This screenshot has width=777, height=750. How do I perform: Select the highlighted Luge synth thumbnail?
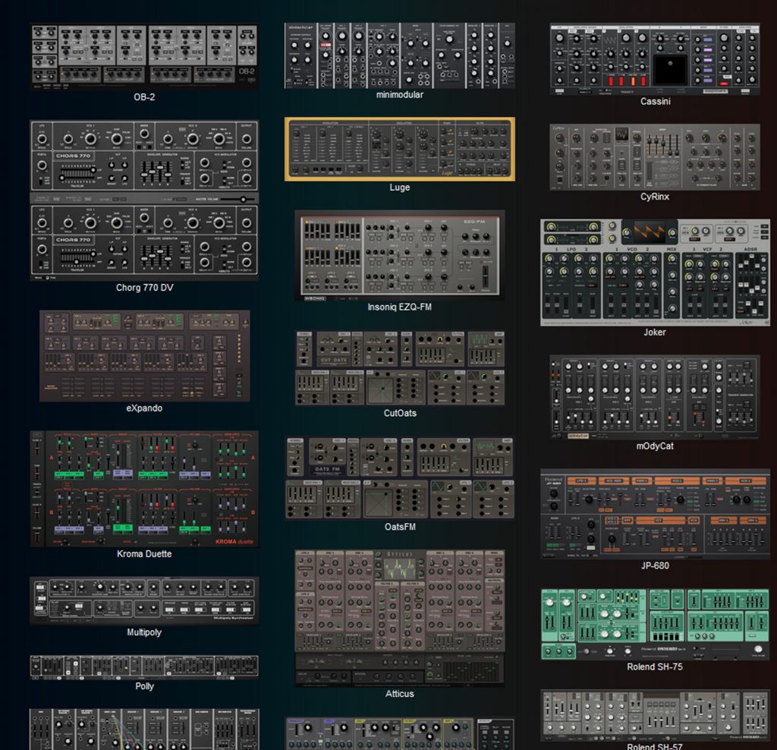tap(399, 149)
